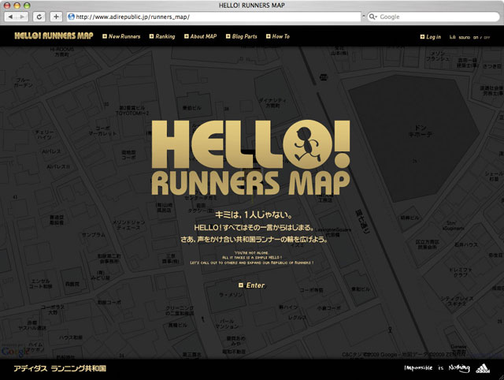Click the キミは、1人じゃない。 headline text
Image resolution: width=504 pixels, height=380 pixels.
click(254, 215)
